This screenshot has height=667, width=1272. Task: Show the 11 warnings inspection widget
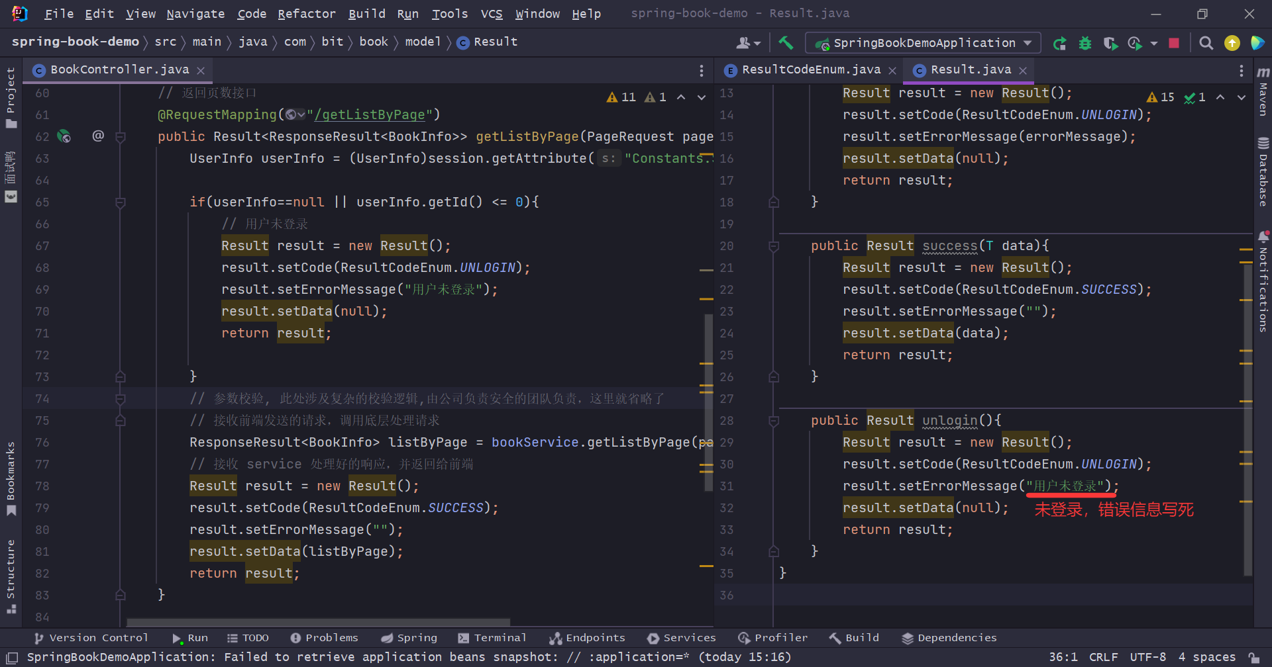coord(621,97)
